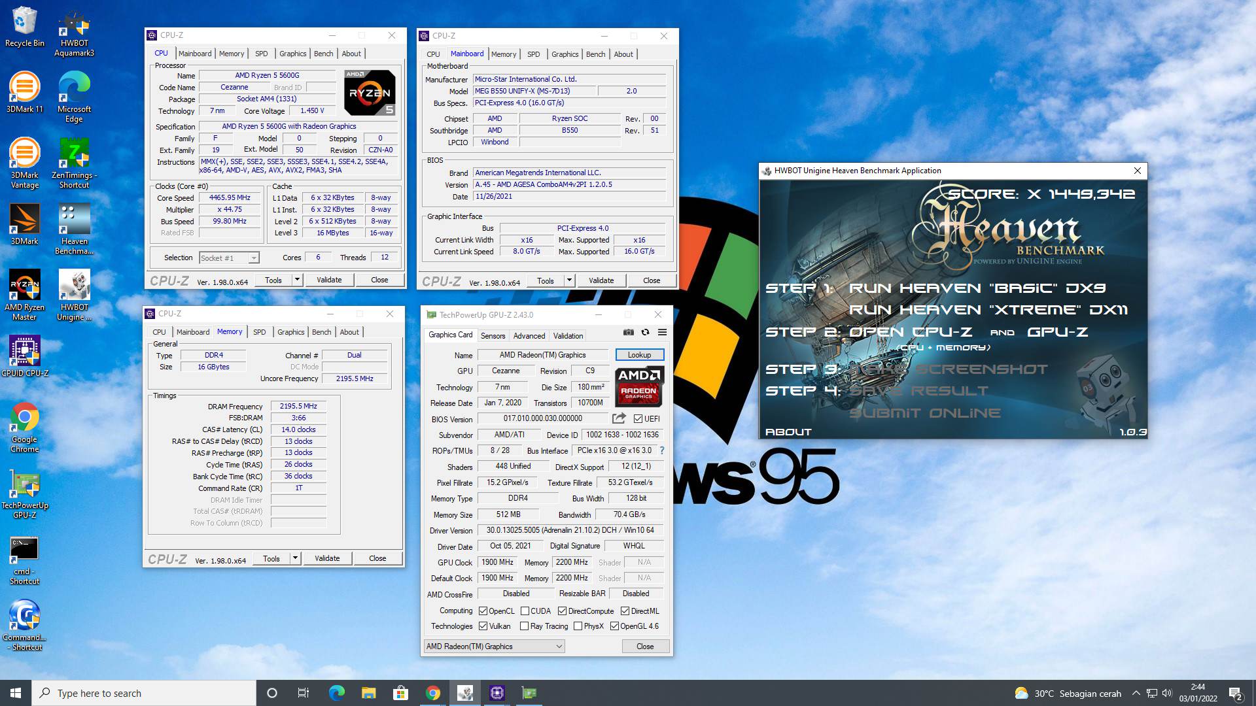Launch 3DMark Vantage desktop icon

[x=25, y=163]
